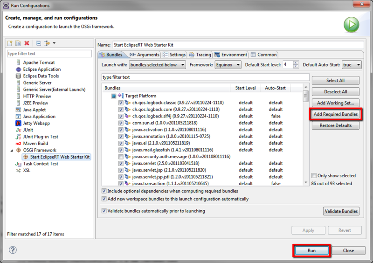This screenshot has height=263, width=373.
Task: Click the JUnit icon
Action: 18,130
